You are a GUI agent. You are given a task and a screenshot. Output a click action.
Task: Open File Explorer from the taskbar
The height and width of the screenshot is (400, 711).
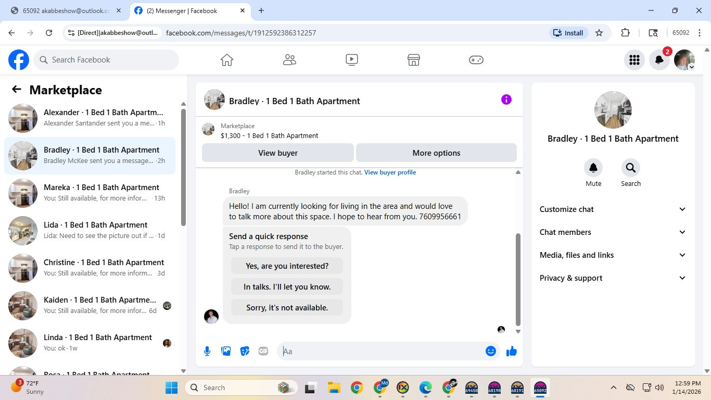(x=334, y=387)
